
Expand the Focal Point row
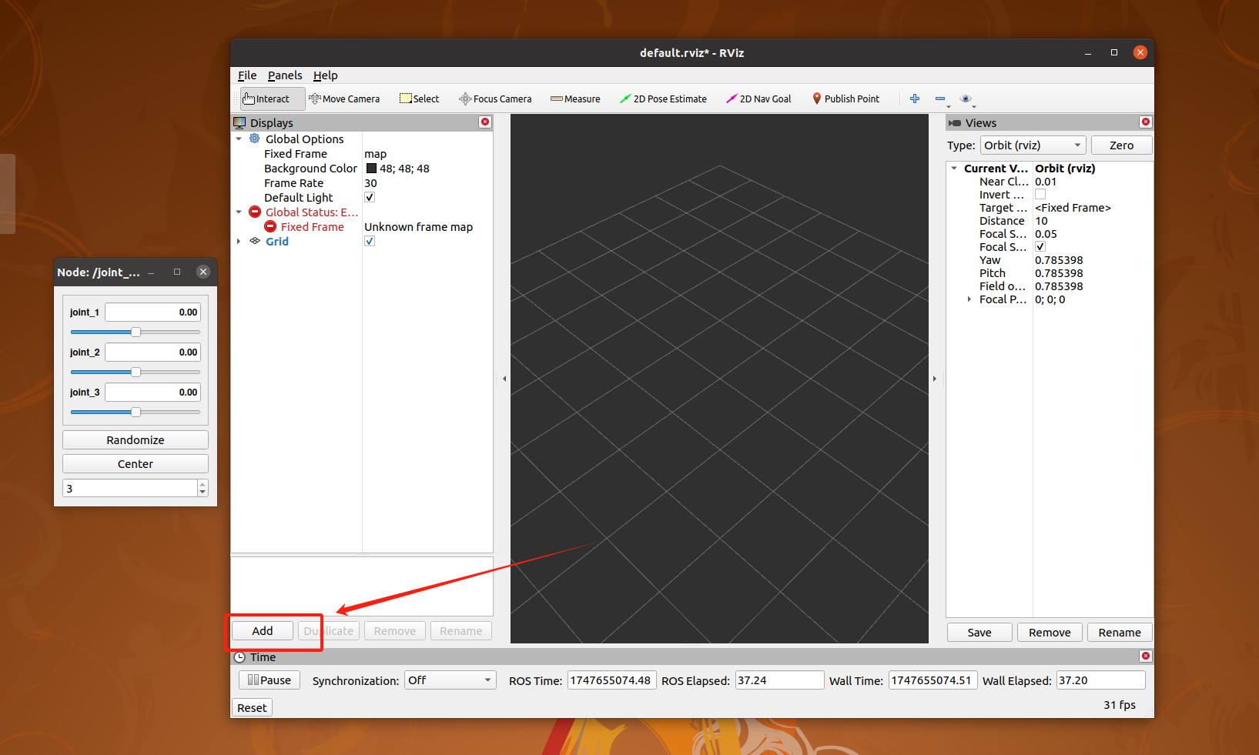coord(969,299)
